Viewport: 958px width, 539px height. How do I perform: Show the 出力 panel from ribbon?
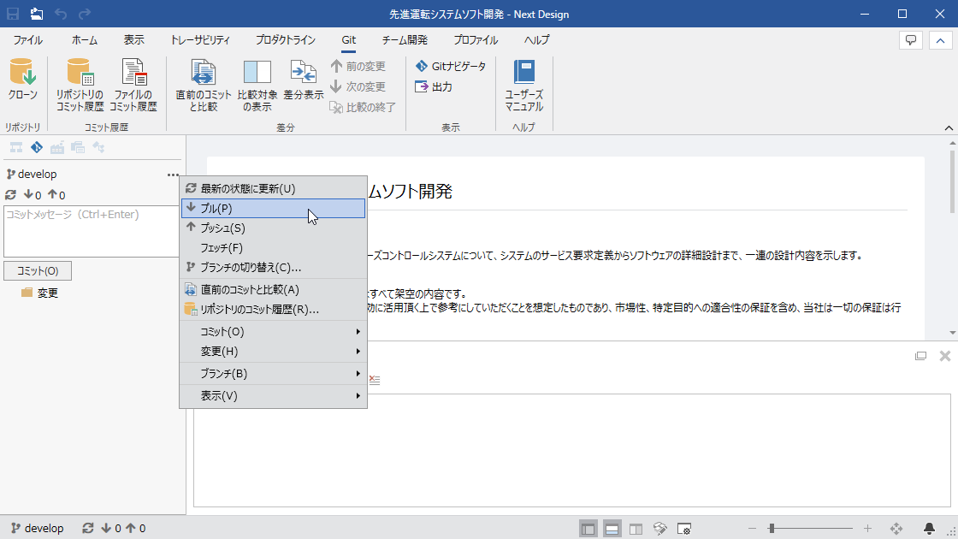click(433, 86)
